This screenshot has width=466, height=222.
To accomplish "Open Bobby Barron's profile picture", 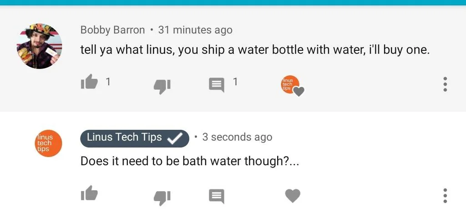I will 39,46.
